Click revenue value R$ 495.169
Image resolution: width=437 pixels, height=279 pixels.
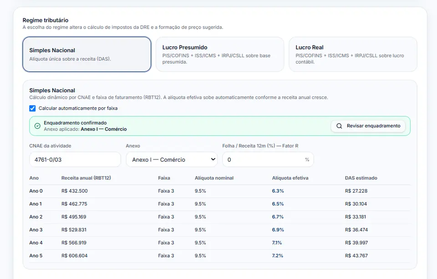[x=74, y=217]
